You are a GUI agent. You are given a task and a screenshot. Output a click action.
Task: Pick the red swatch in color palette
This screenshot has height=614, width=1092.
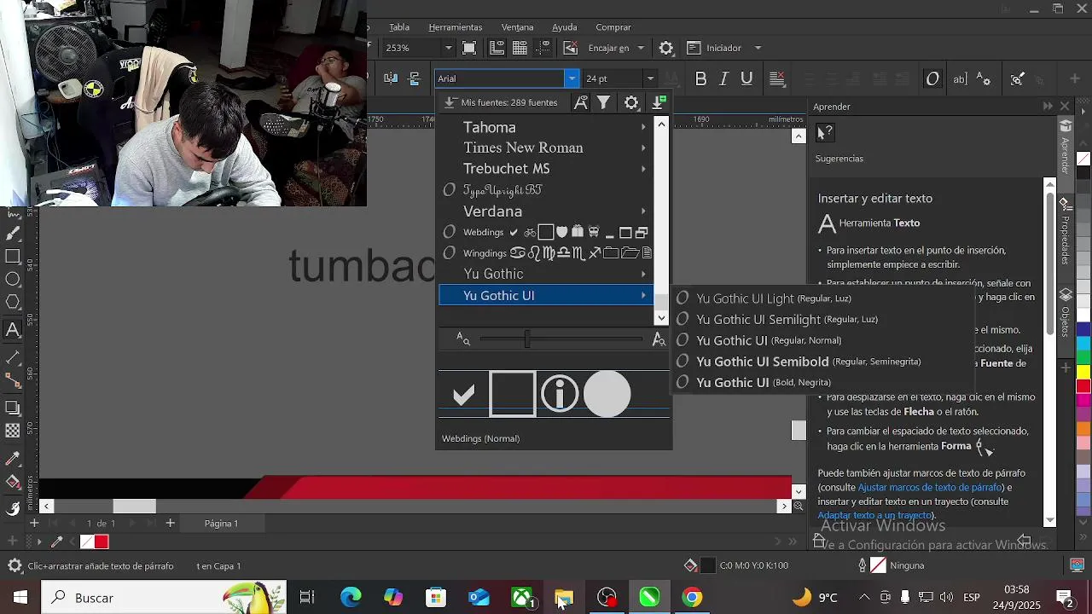(x=1083, y=386)
